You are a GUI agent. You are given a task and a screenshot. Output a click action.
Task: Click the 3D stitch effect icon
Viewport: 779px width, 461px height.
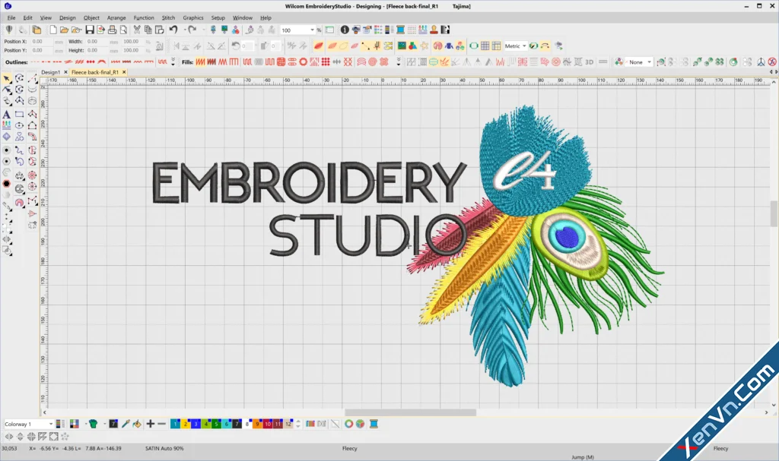pyautogui.click(x=590, y=62)
